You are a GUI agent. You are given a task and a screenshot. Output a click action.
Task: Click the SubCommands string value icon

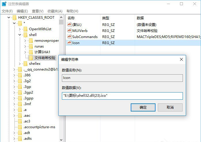(x=69, y=37)
